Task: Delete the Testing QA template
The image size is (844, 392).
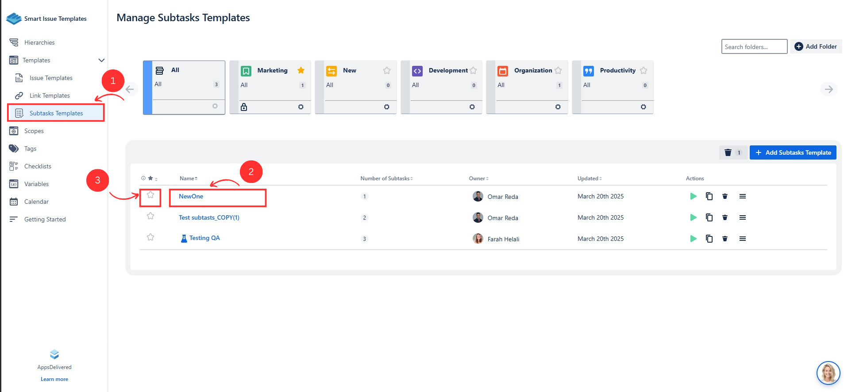Action: [x=725, y=239]
